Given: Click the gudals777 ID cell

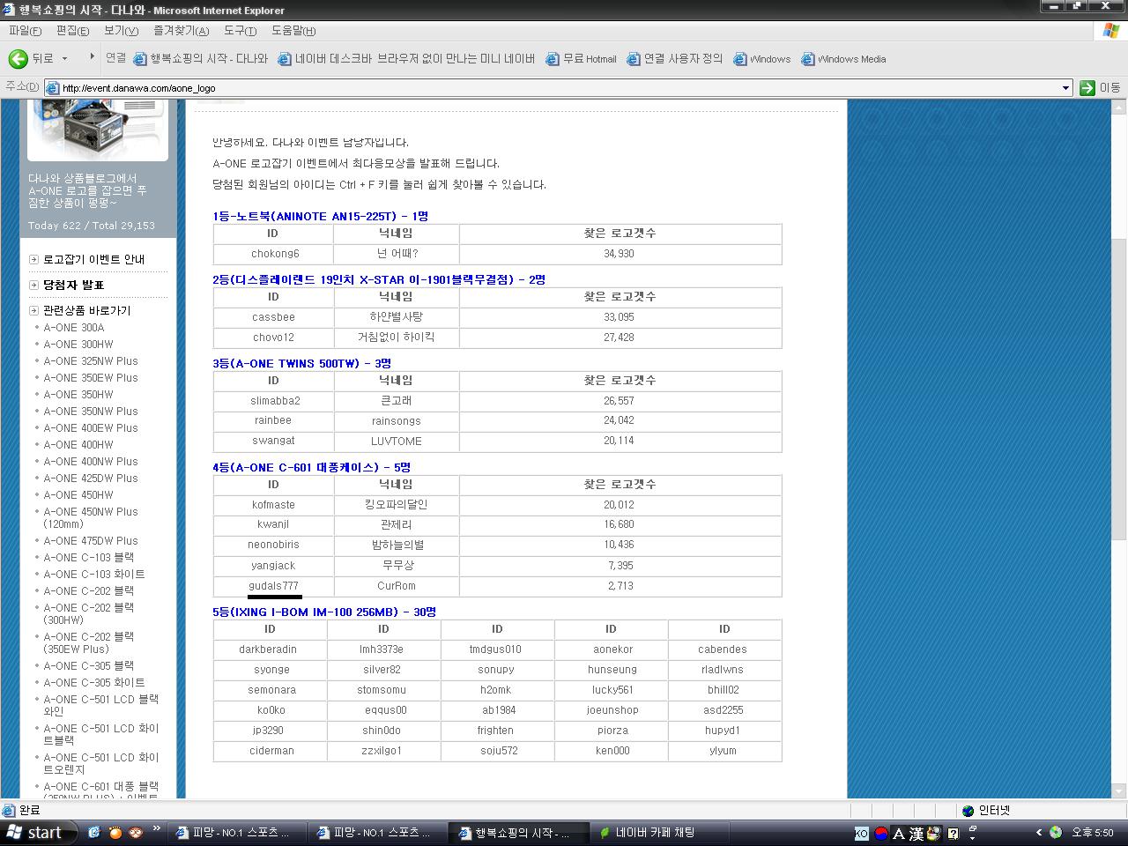Looking at the screenshot, I should coord(273,586).
